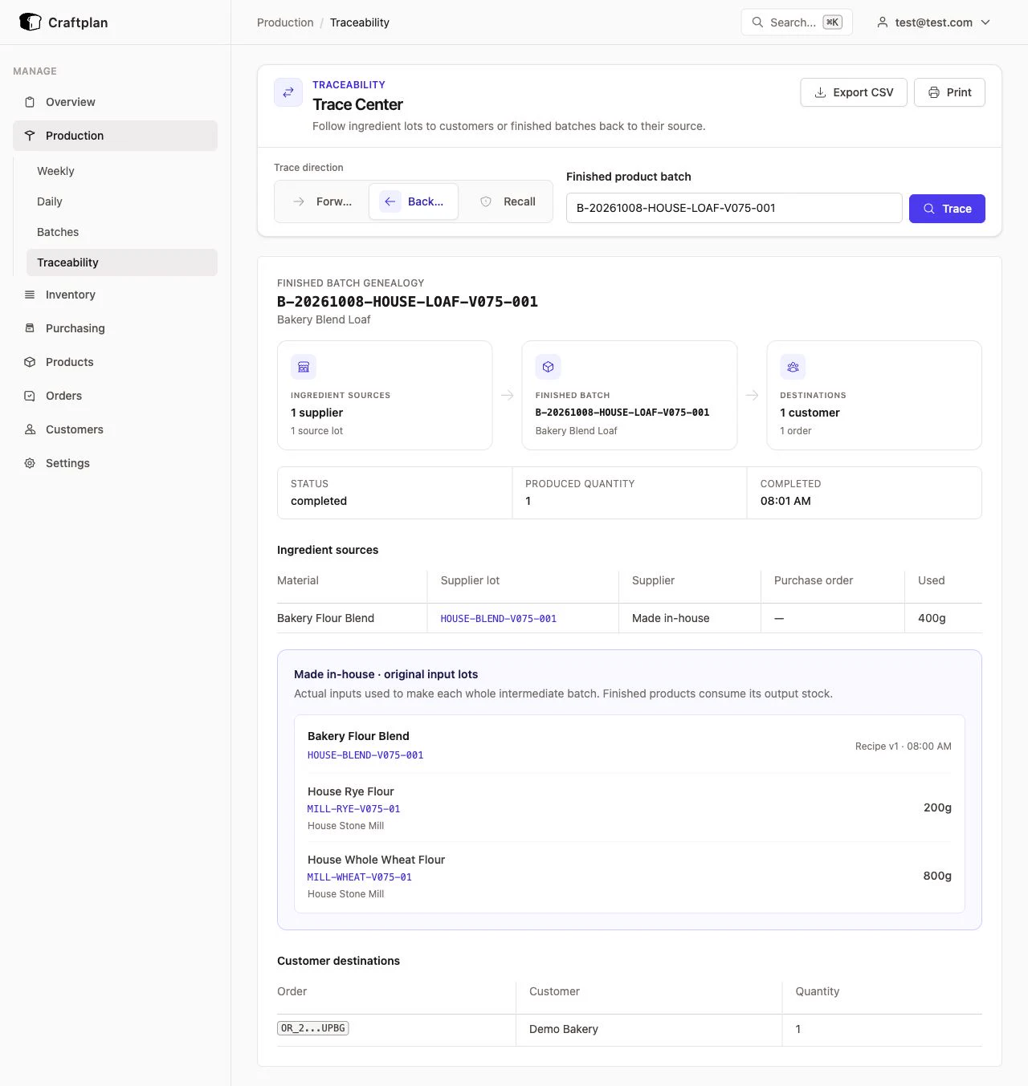Screen dimensions: 1028x1086
Task: Click the Orders check icon in sidebar
Action: click(30, 396)
